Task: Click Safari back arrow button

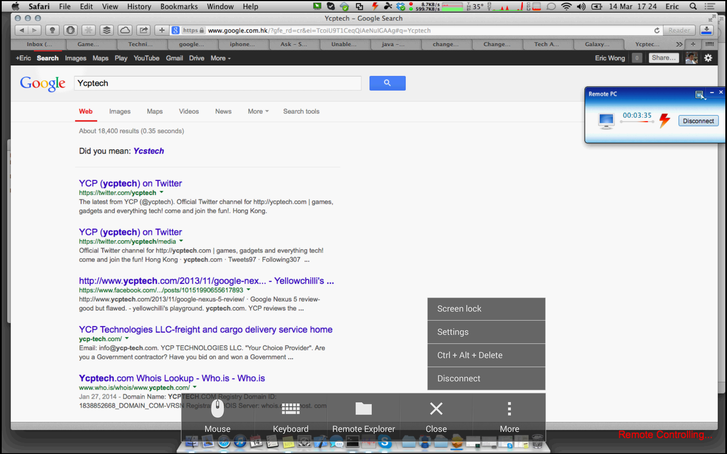Action: pos(22,30)
